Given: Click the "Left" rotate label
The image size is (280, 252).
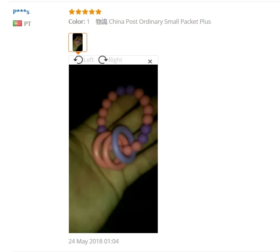Looking at the screenshot, I should 89,60.
